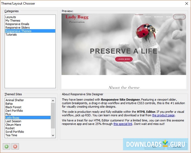Click MEMBERS in the preview navigation

click(x=158, y=17)
